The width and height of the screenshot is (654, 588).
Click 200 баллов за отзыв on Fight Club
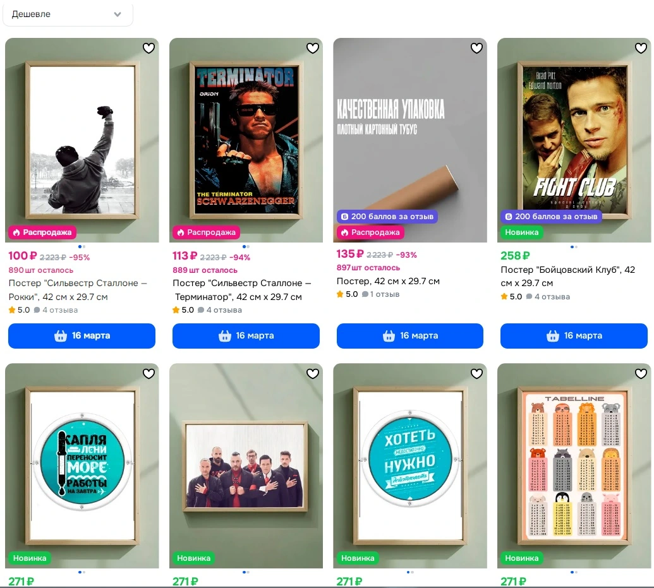pos(551,217)
